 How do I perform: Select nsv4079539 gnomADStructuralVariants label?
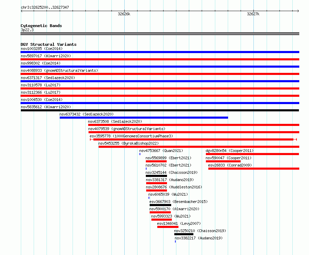point(127,129)
